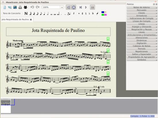Select voice 4 magenta swatch

(105, 15)
